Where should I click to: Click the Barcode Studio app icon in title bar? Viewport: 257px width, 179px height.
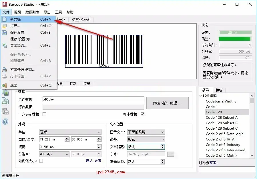(5, 4)
